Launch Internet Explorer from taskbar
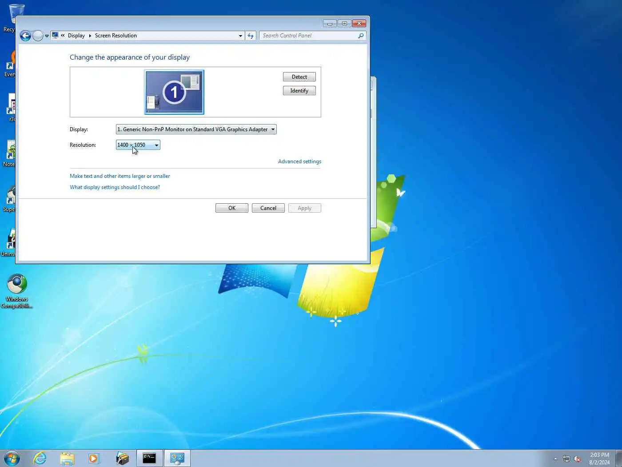 [40, 458]
